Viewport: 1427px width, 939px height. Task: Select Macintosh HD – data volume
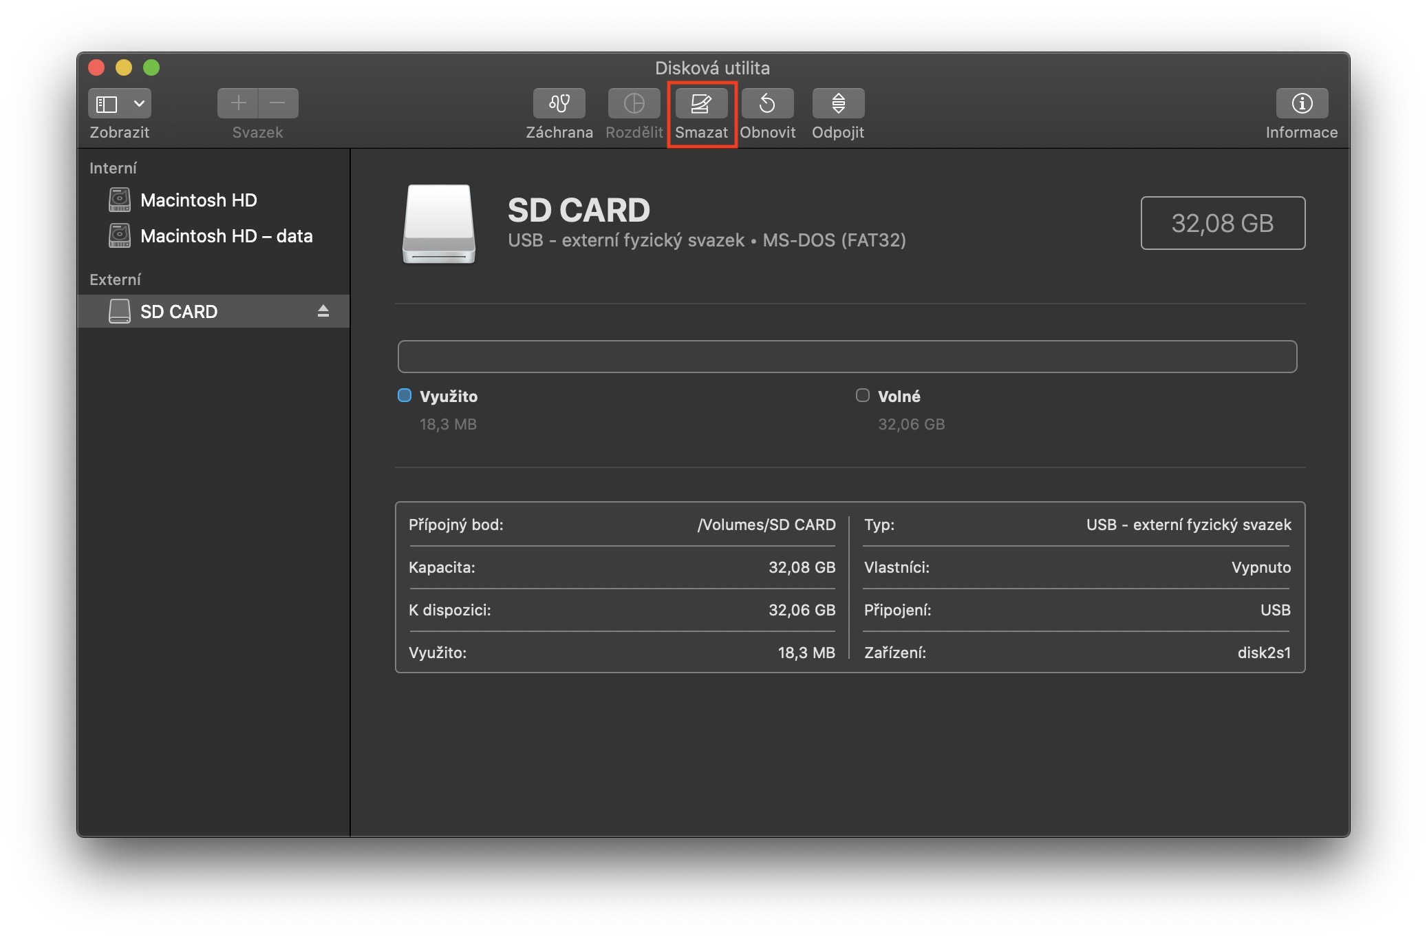coord(226,236)
